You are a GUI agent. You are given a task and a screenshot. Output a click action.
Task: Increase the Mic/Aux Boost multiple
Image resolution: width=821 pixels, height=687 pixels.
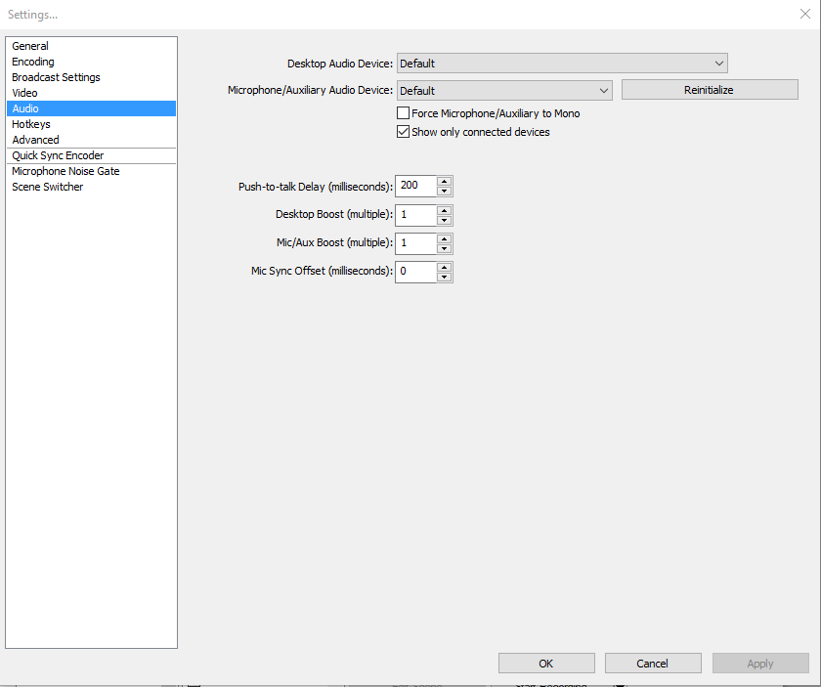pyautogui.click(x=445, y=238)
